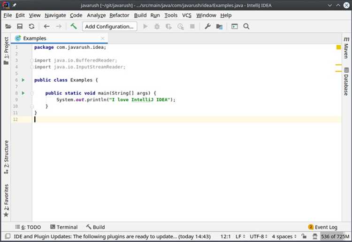Open the Terminal tool window
Image resolution: width=352 pixels, height=242 pixels.
(x=64, y=227)
